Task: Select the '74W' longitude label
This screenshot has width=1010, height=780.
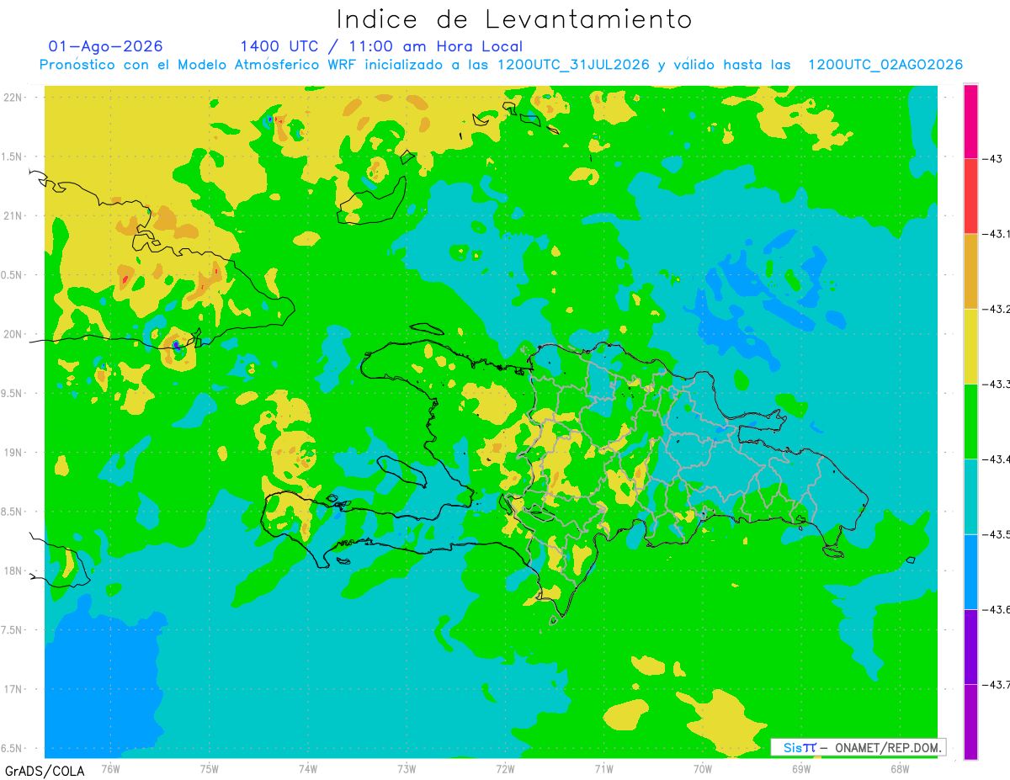Action: coord(307,768)
